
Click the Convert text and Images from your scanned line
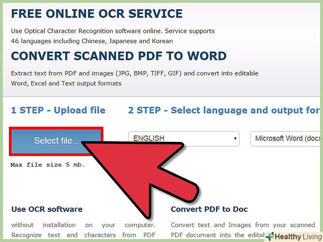tap(243, 225)
